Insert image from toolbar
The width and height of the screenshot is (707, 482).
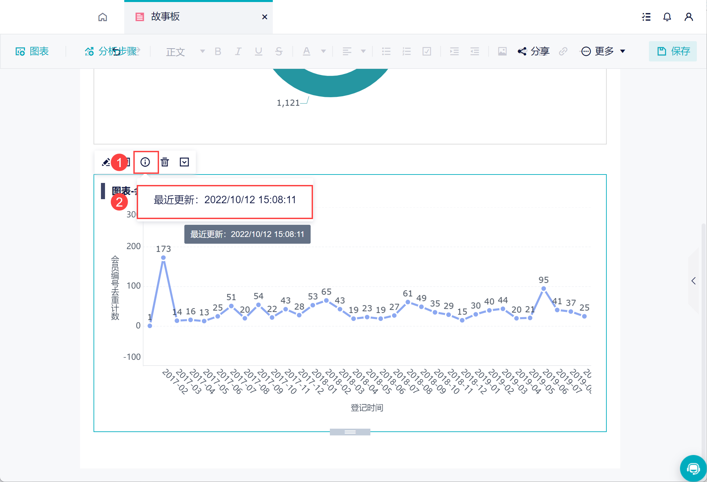(x=502, y=51)
